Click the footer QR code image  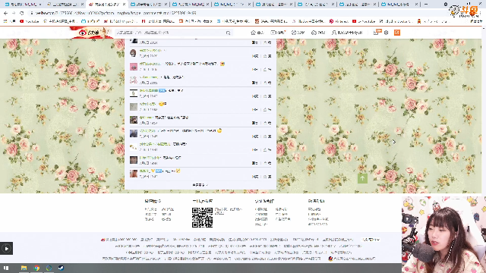(202, 218)
